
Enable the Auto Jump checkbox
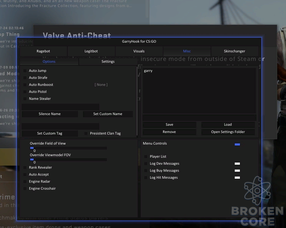tap(25, 71)
